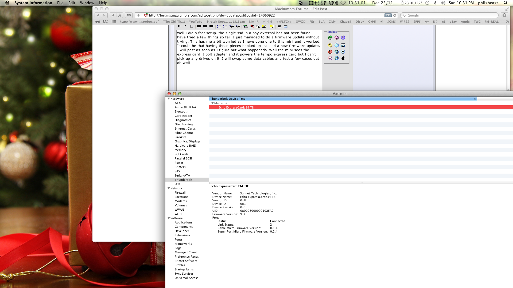Collapse the Hardware section triangle
The height and width of the screenshot is (288, 513).
tap(169, 99)
